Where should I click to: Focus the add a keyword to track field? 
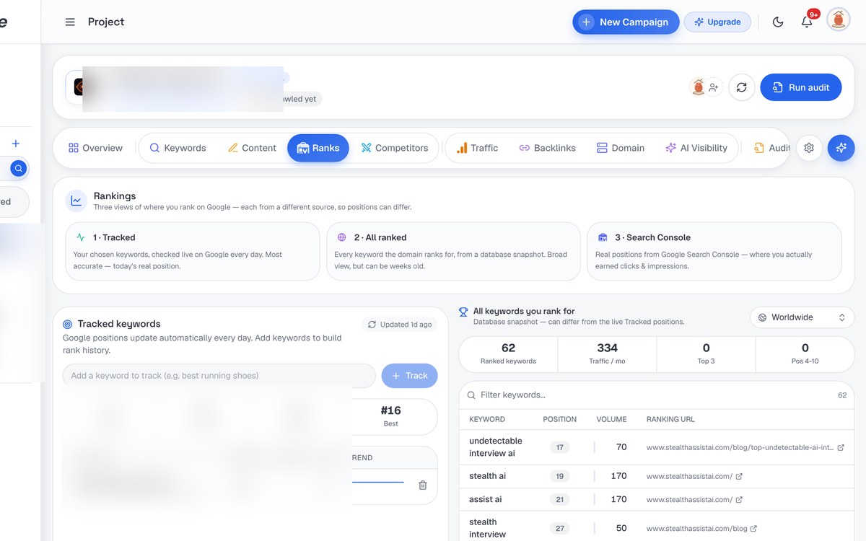(x=219, y=376)
